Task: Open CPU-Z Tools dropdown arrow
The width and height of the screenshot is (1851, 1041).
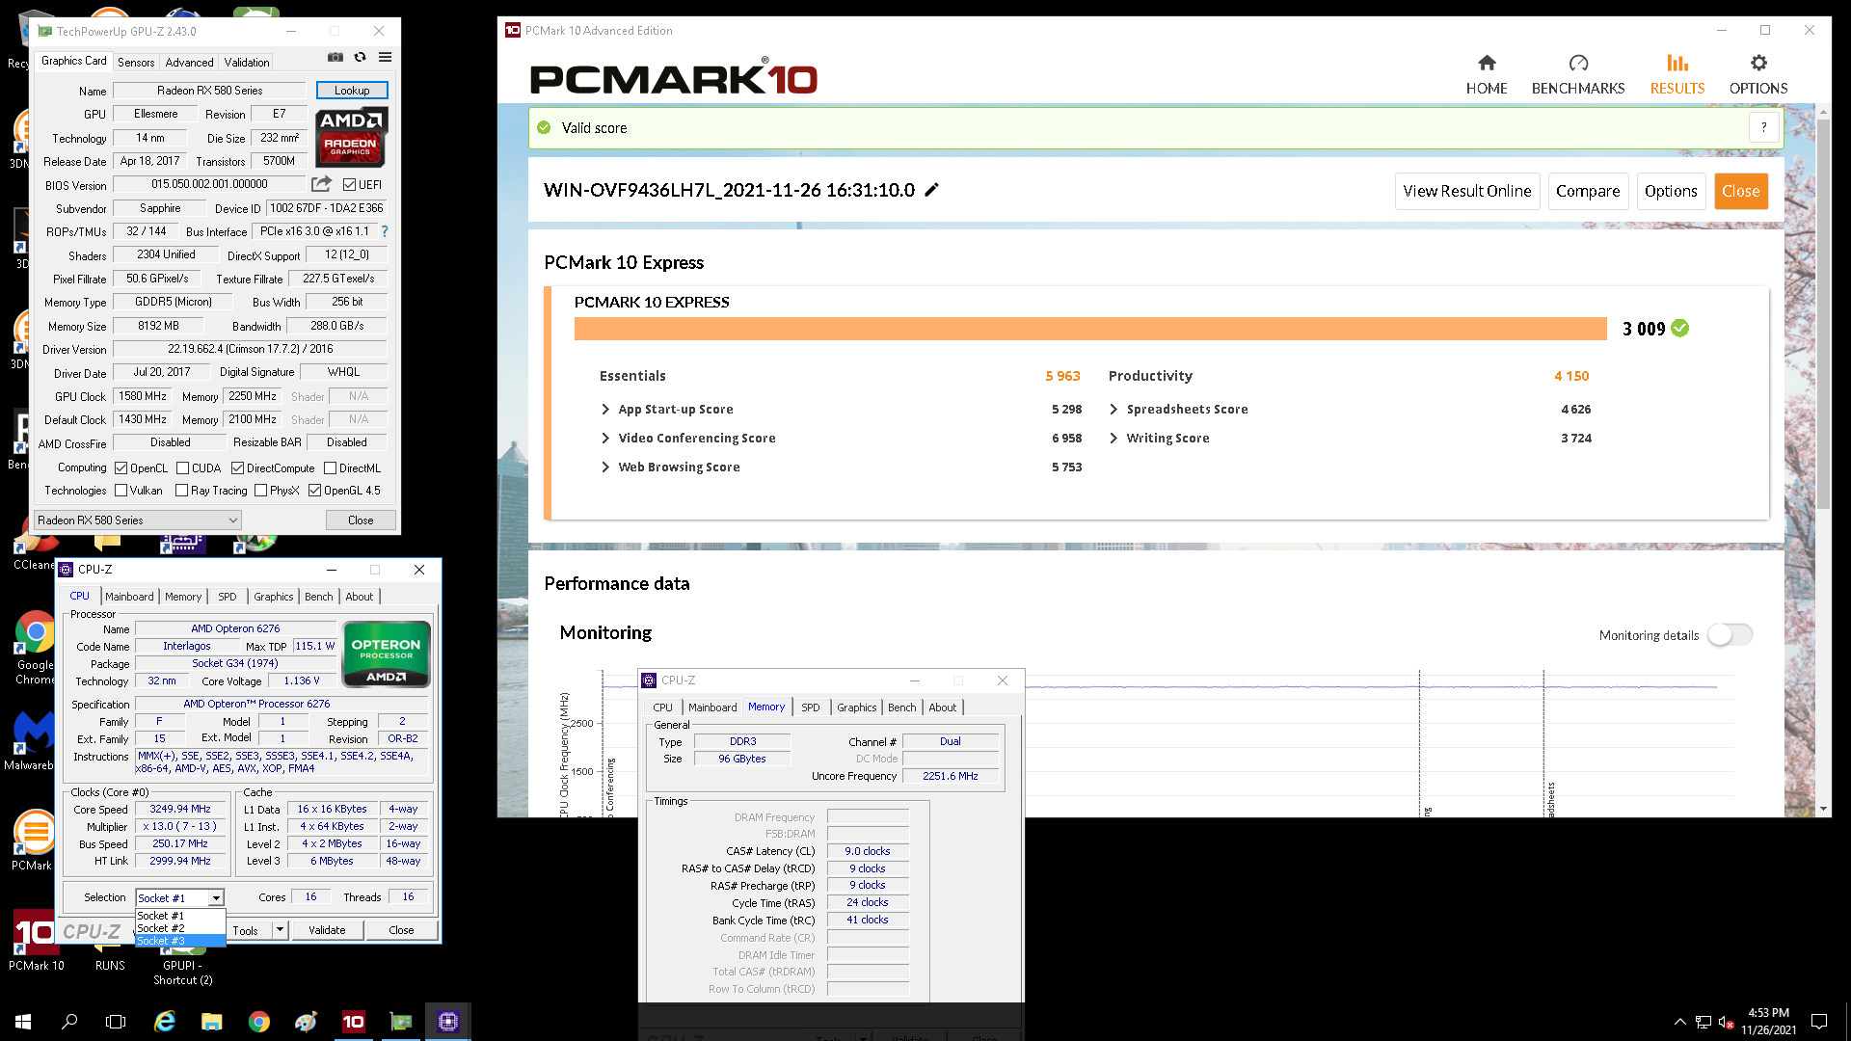Action: pos(280,930)
